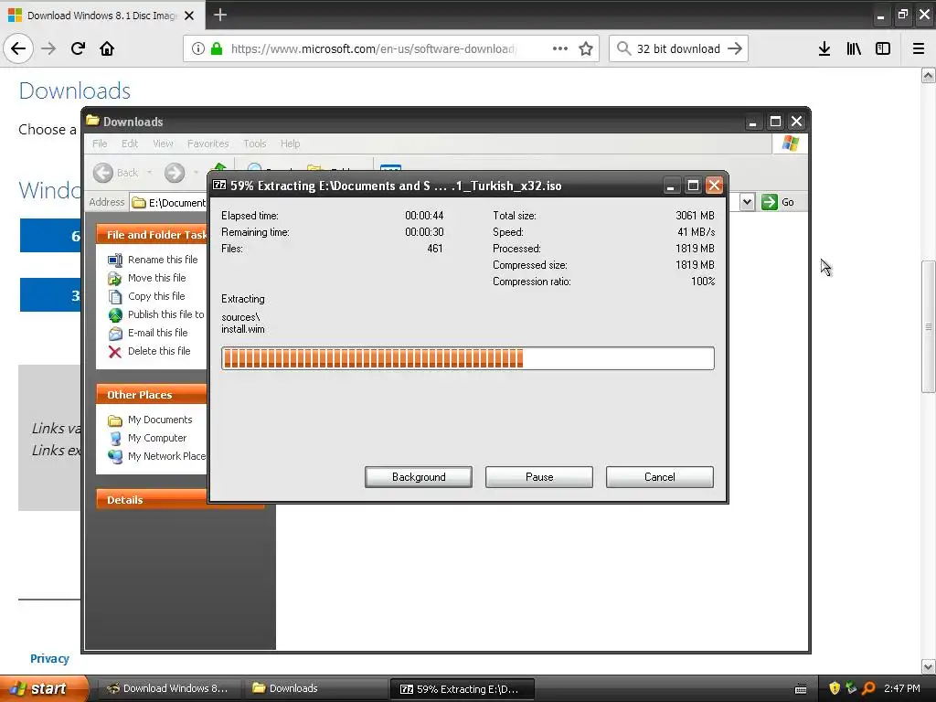The image size is (936, 702).
Task: Open My Documents in Other Places
Action: (x=160, y=420)
